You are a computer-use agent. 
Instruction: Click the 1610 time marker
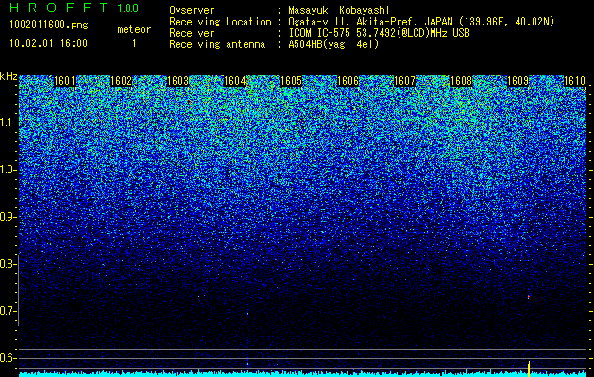pyautogui.click(x=575, y=81)
